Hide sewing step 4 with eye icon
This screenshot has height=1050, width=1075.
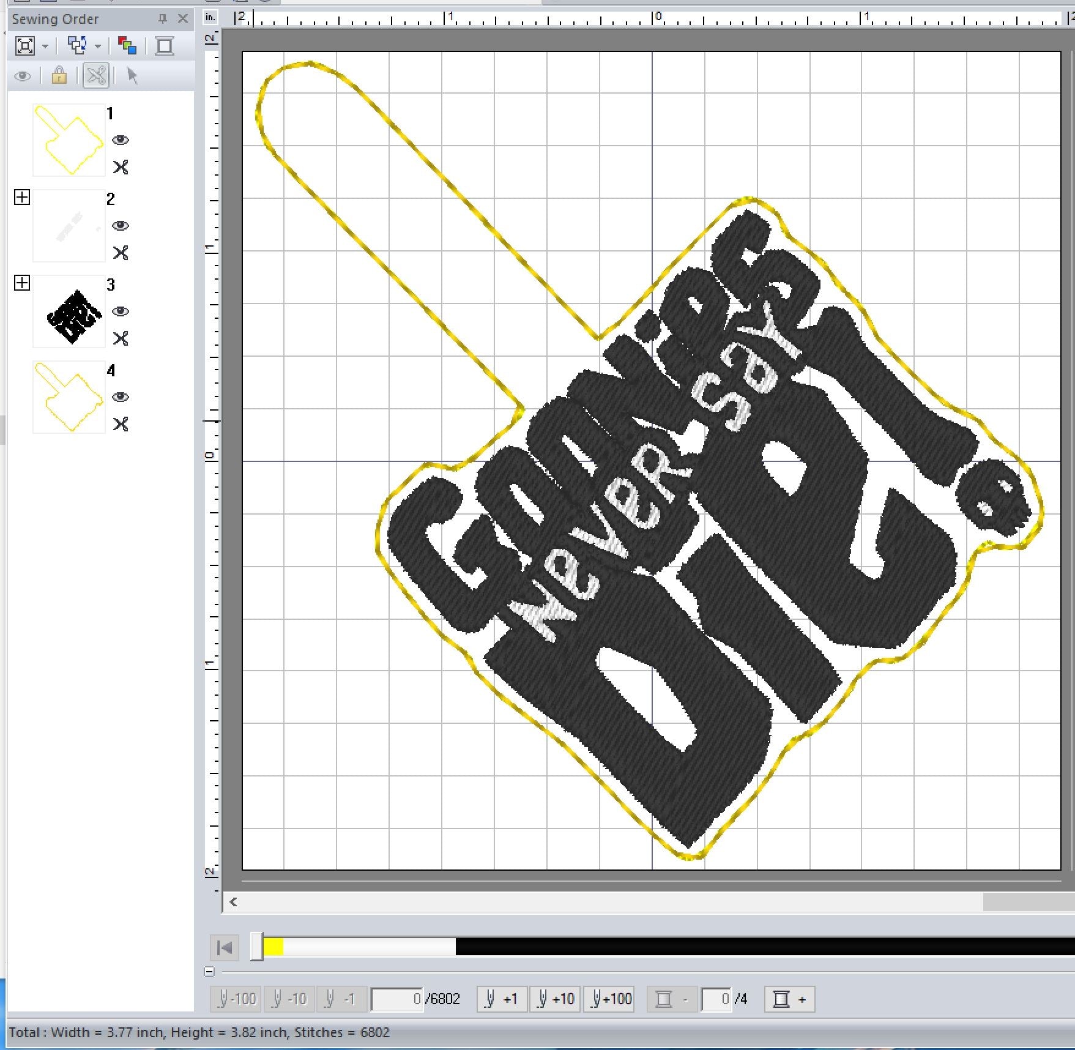pos(121,397)
